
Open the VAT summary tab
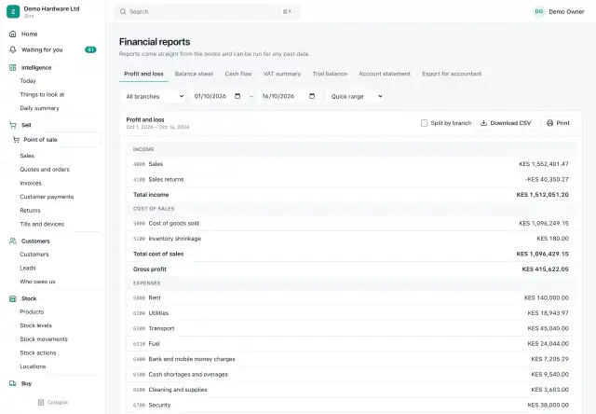coord(282,74)
